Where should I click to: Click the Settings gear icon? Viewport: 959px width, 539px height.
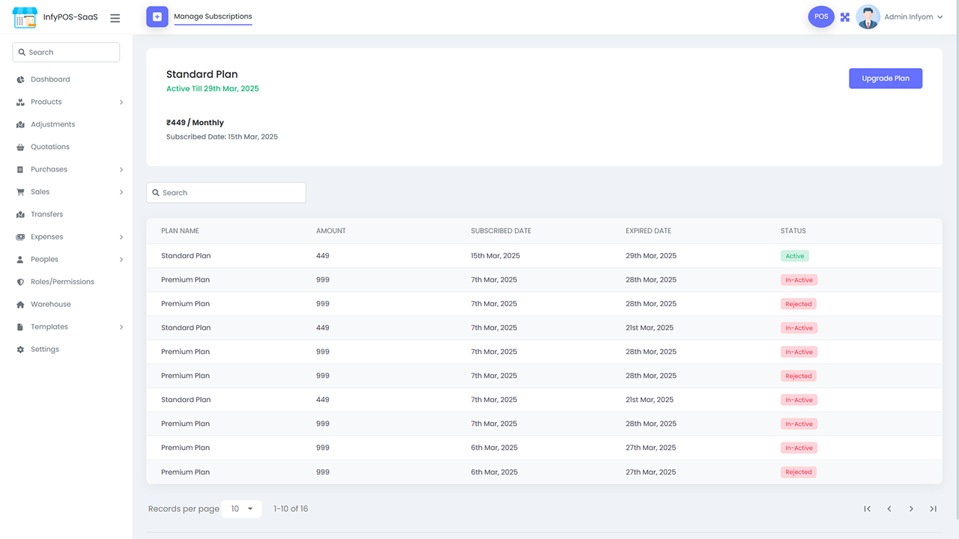pyautogui.click(x=18, y=349)
